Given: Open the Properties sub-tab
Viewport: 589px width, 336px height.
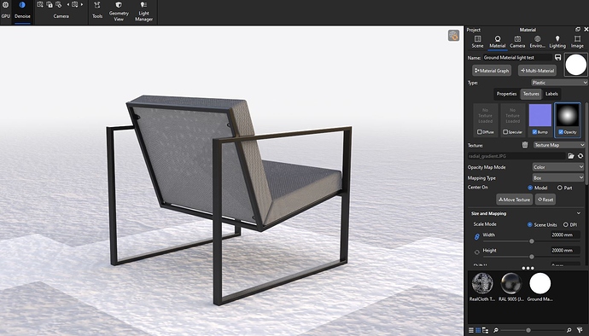Looking at the screenshot, I should tap(506, 94).
